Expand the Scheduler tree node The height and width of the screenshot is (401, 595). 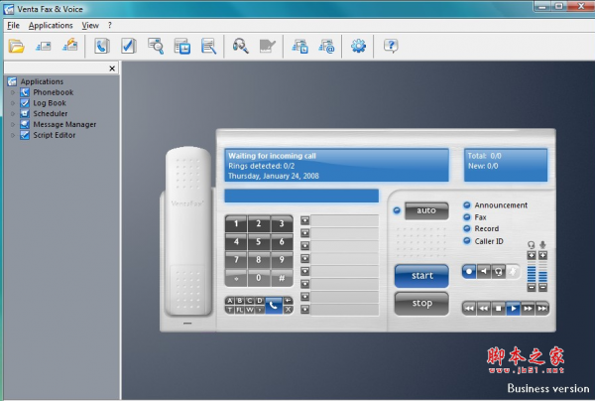(13, 113)
